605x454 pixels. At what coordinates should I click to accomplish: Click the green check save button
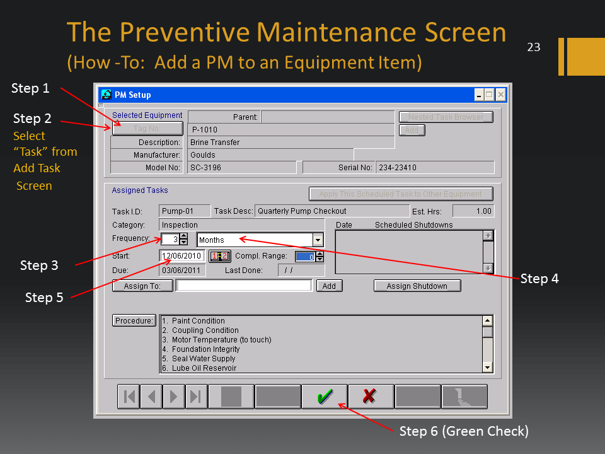click(325, 396)
